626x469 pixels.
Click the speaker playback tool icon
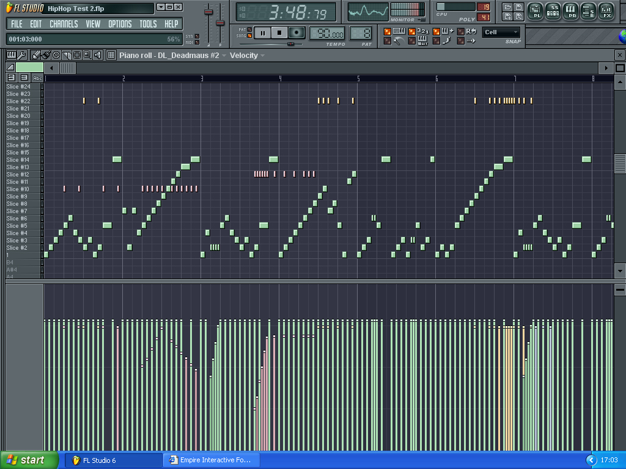[x=97, y=55]
